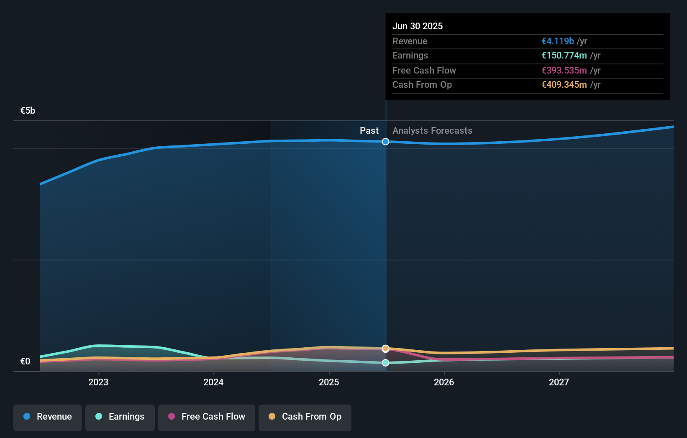Image resolution: width=687 pixels, height=438 pixels.
Task: Select the Cash From Op marker at the divider line
Action: [x=385, y=348]
